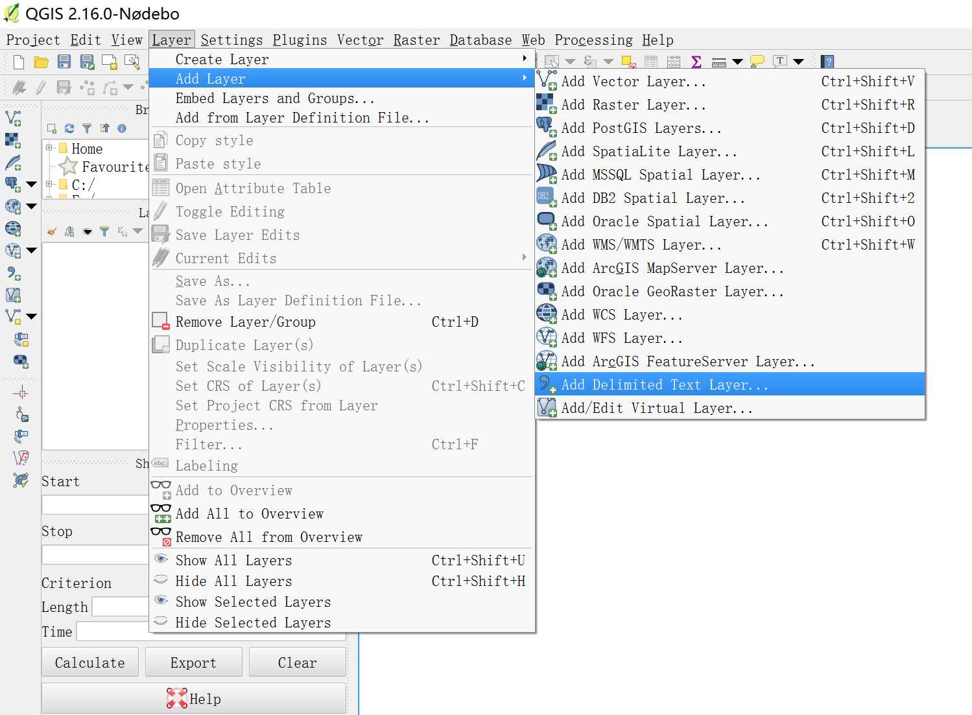The height and width of the screenshot is (715, 972).
Task: Click the Add SpatiaLite Layer feather icon
Action: pyautogui.click(x=13, y=162)
